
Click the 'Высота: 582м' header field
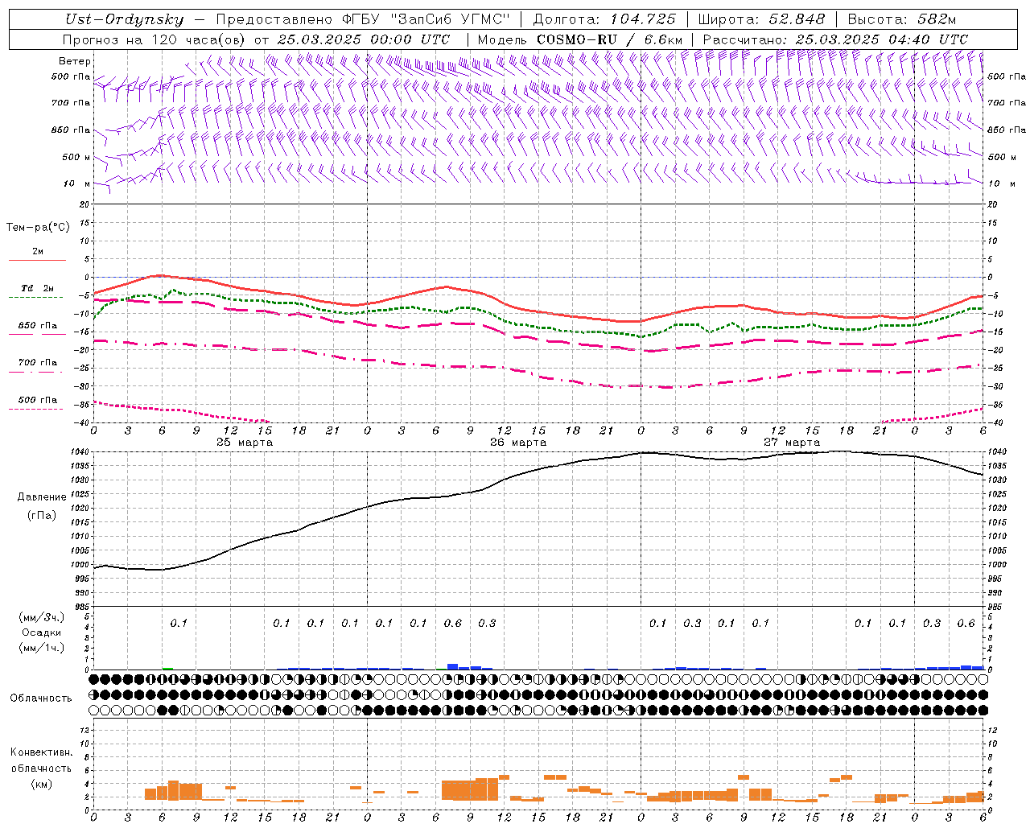902,20
